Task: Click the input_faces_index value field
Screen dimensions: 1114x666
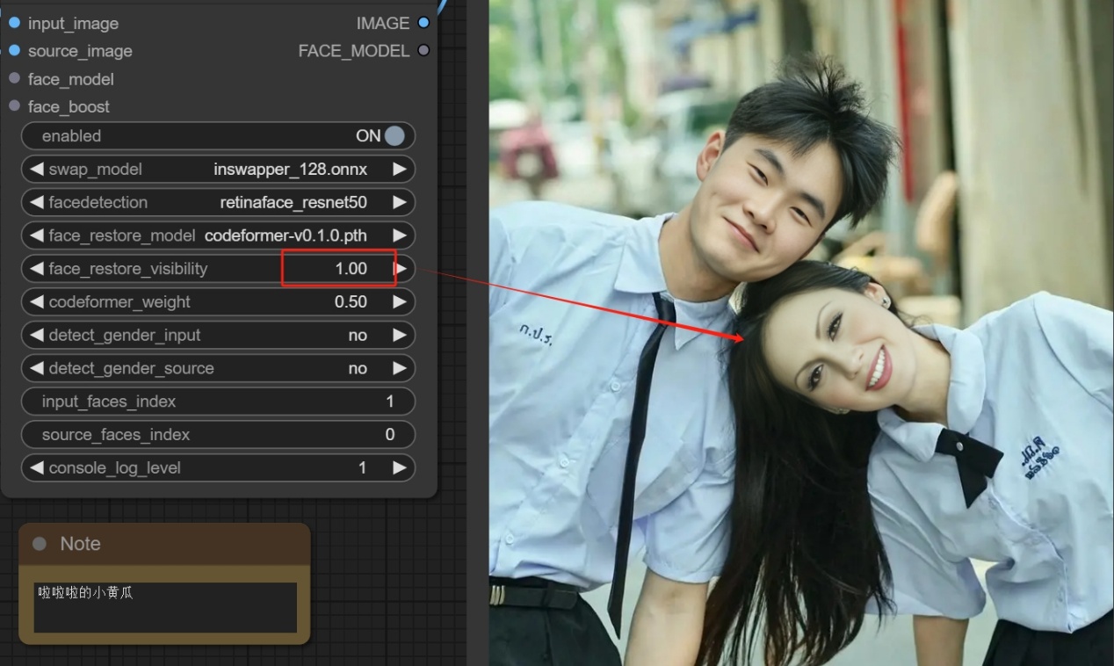Action: [218, 402]
